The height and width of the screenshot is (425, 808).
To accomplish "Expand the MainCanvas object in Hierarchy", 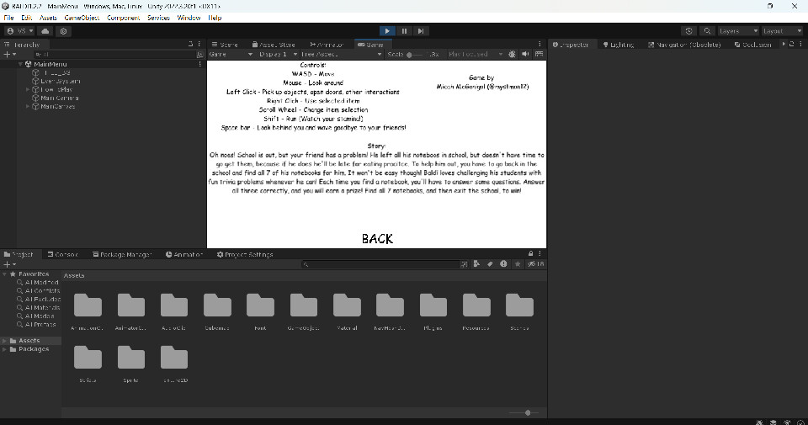I will point(29,107).
